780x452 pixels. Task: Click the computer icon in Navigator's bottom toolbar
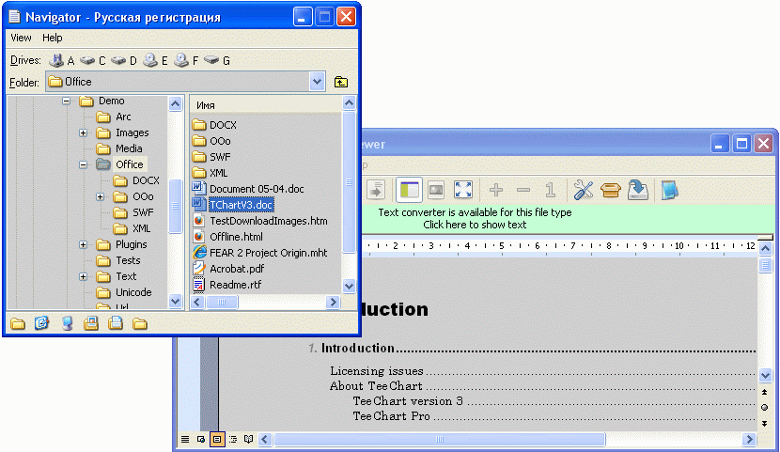pos(67,323)
